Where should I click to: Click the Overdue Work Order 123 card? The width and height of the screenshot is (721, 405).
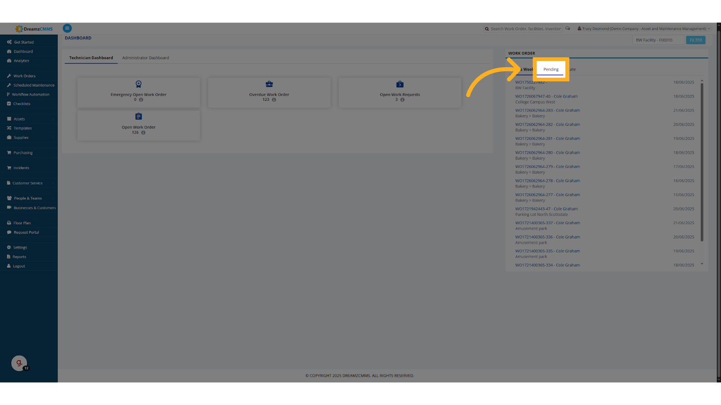[x=269, y=93]
